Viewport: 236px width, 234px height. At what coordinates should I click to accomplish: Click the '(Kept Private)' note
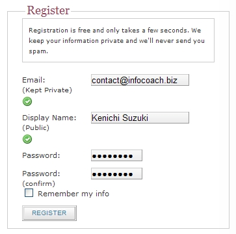click(x=47, y=90)
